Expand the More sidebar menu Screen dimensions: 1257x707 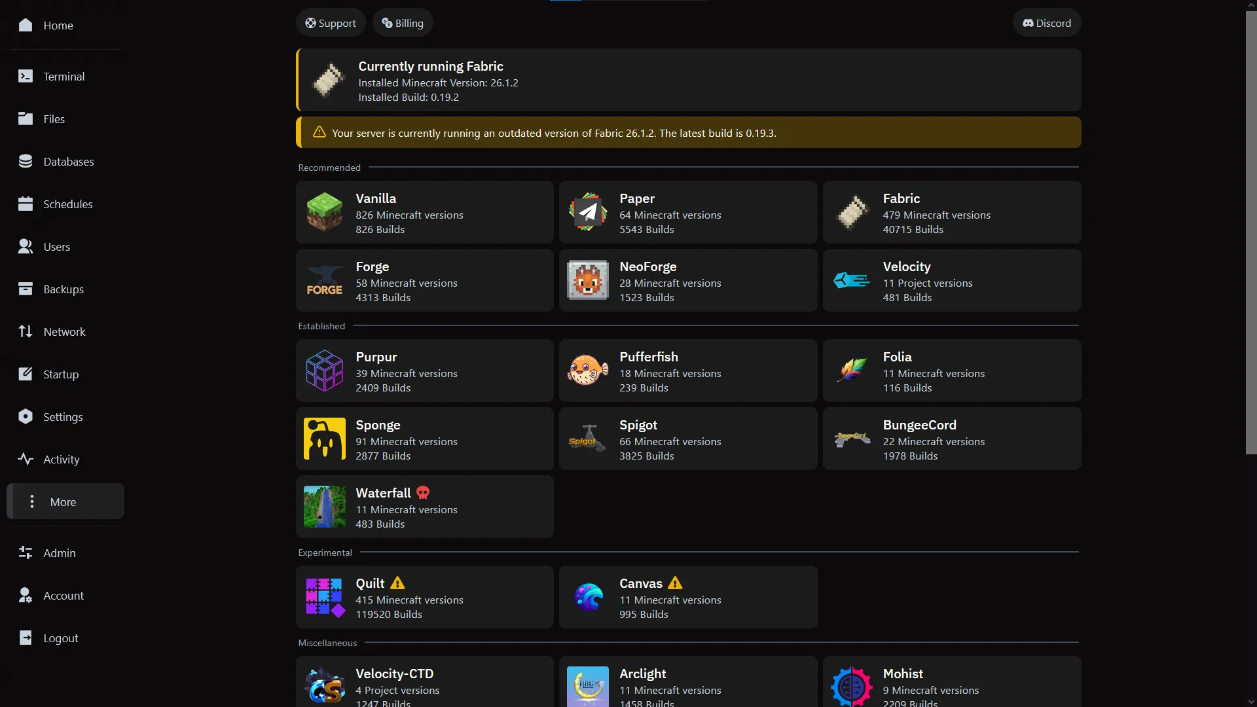(x=65, y=501)
